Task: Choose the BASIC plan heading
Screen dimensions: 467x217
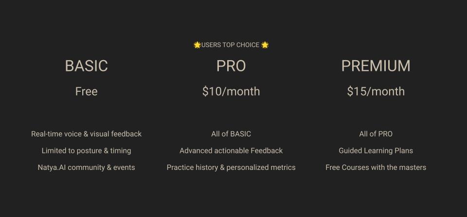Action: pyautogui.click(x=87, y=66)
